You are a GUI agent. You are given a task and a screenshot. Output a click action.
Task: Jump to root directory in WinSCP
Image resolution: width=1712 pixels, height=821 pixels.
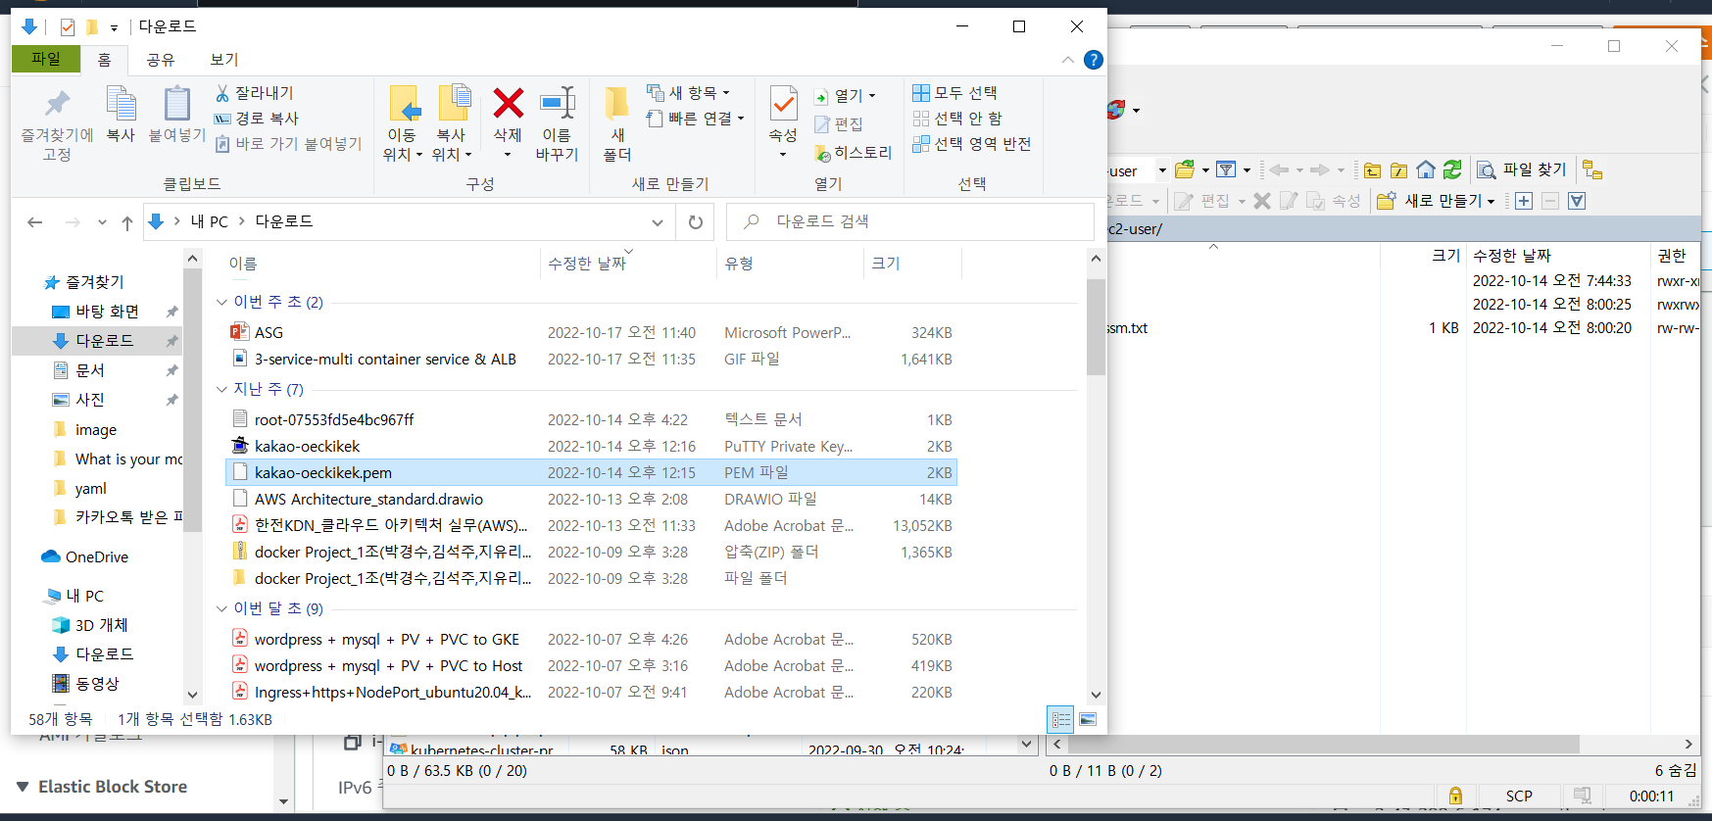point(1399,170)
